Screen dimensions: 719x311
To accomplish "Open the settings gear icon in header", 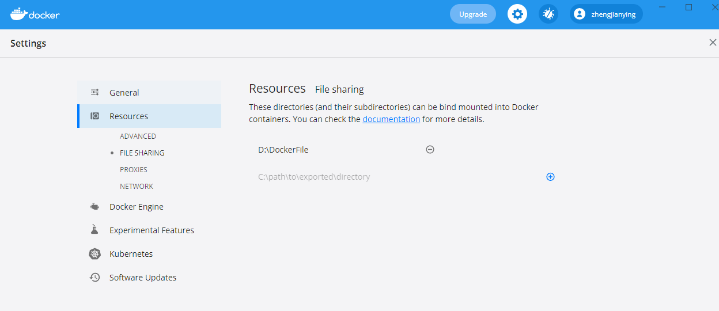I will (517, 14).
